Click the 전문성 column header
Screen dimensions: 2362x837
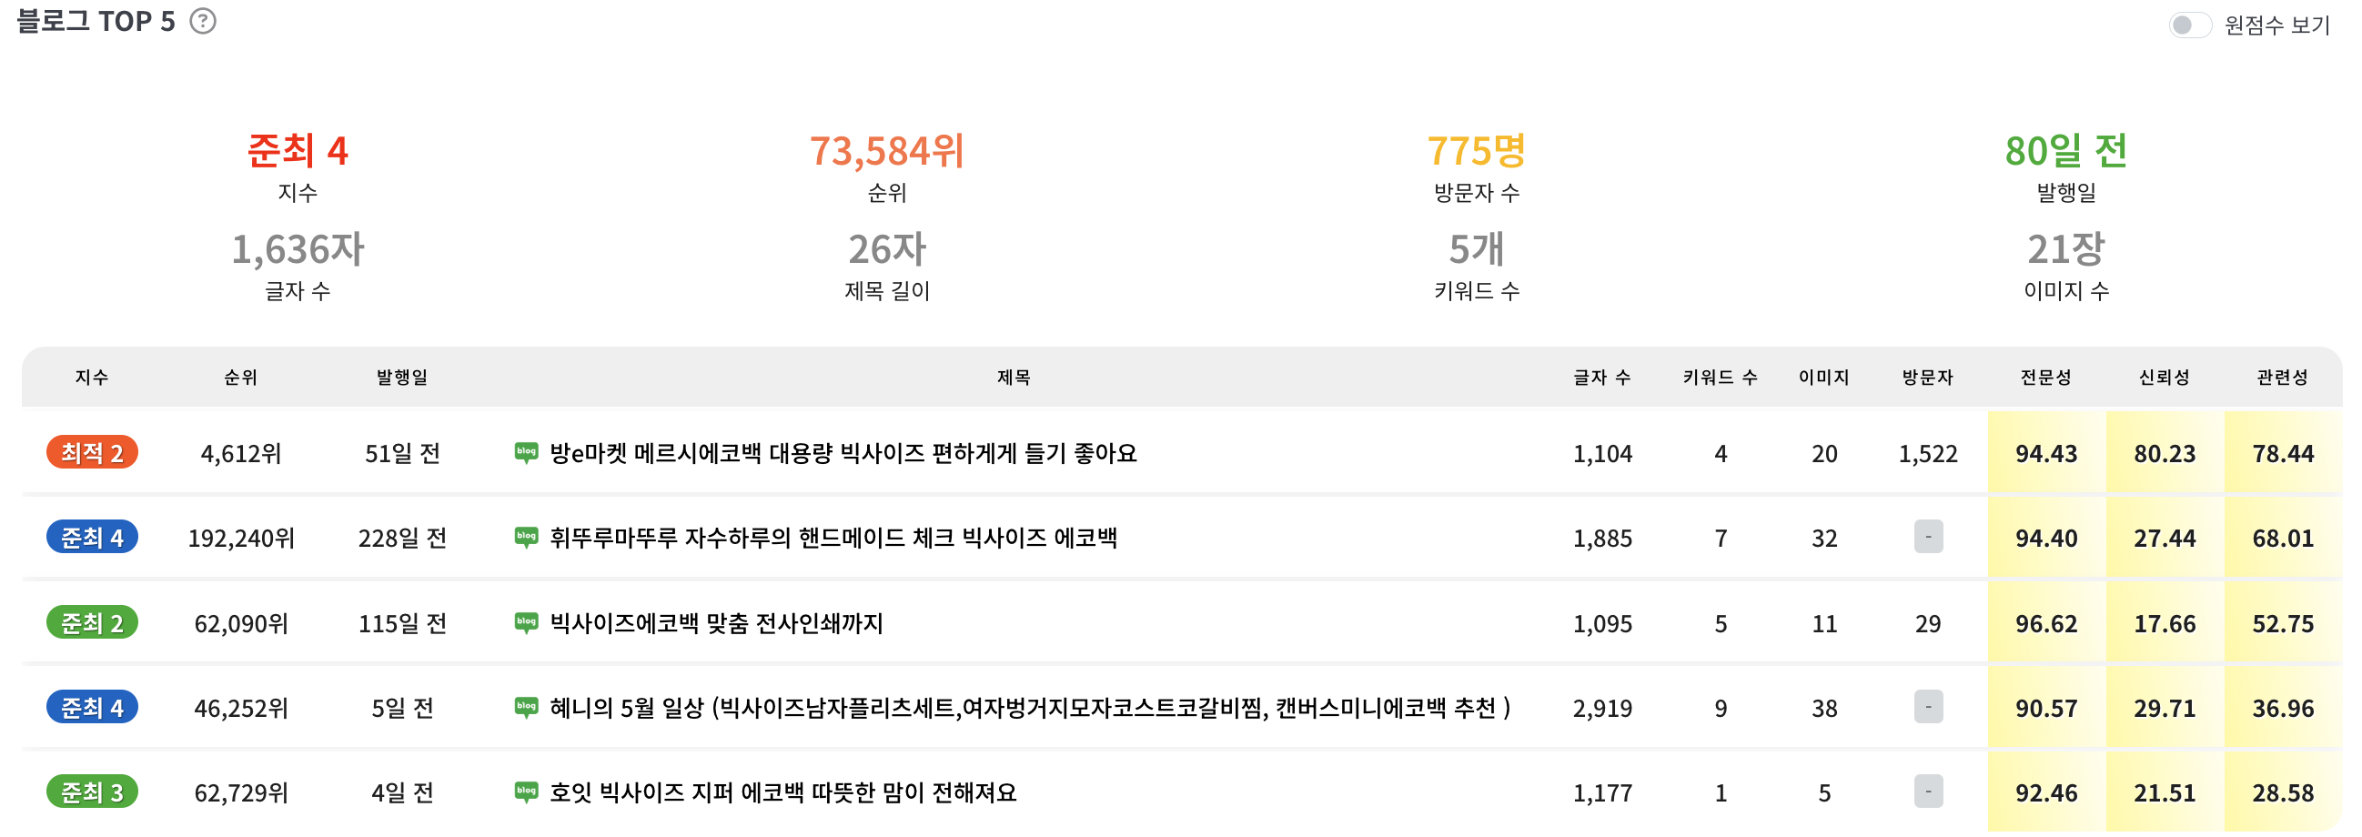click(2045, 377)
